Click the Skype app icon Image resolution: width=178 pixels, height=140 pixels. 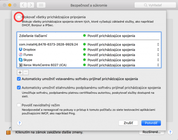point(21,60)
